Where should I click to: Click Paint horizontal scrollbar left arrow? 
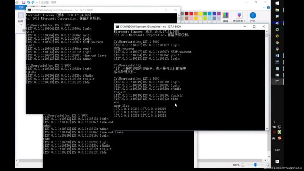point(17,160)
